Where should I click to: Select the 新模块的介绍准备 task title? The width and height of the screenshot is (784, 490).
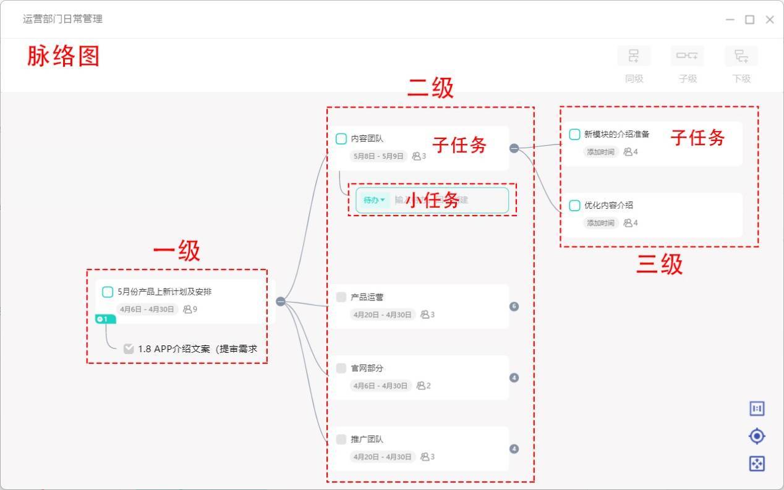(617, 134)
